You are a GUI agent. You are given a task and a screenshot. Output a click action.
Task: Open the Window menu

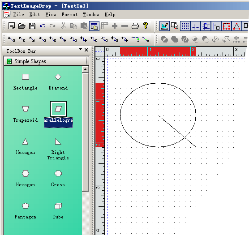91,14
